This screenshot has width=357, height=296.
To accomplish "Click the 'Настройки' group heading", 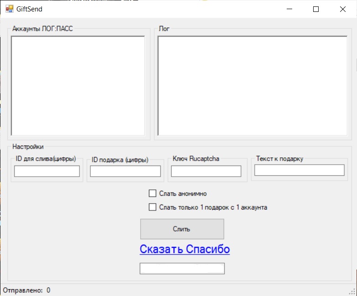I will click(28, 147).
